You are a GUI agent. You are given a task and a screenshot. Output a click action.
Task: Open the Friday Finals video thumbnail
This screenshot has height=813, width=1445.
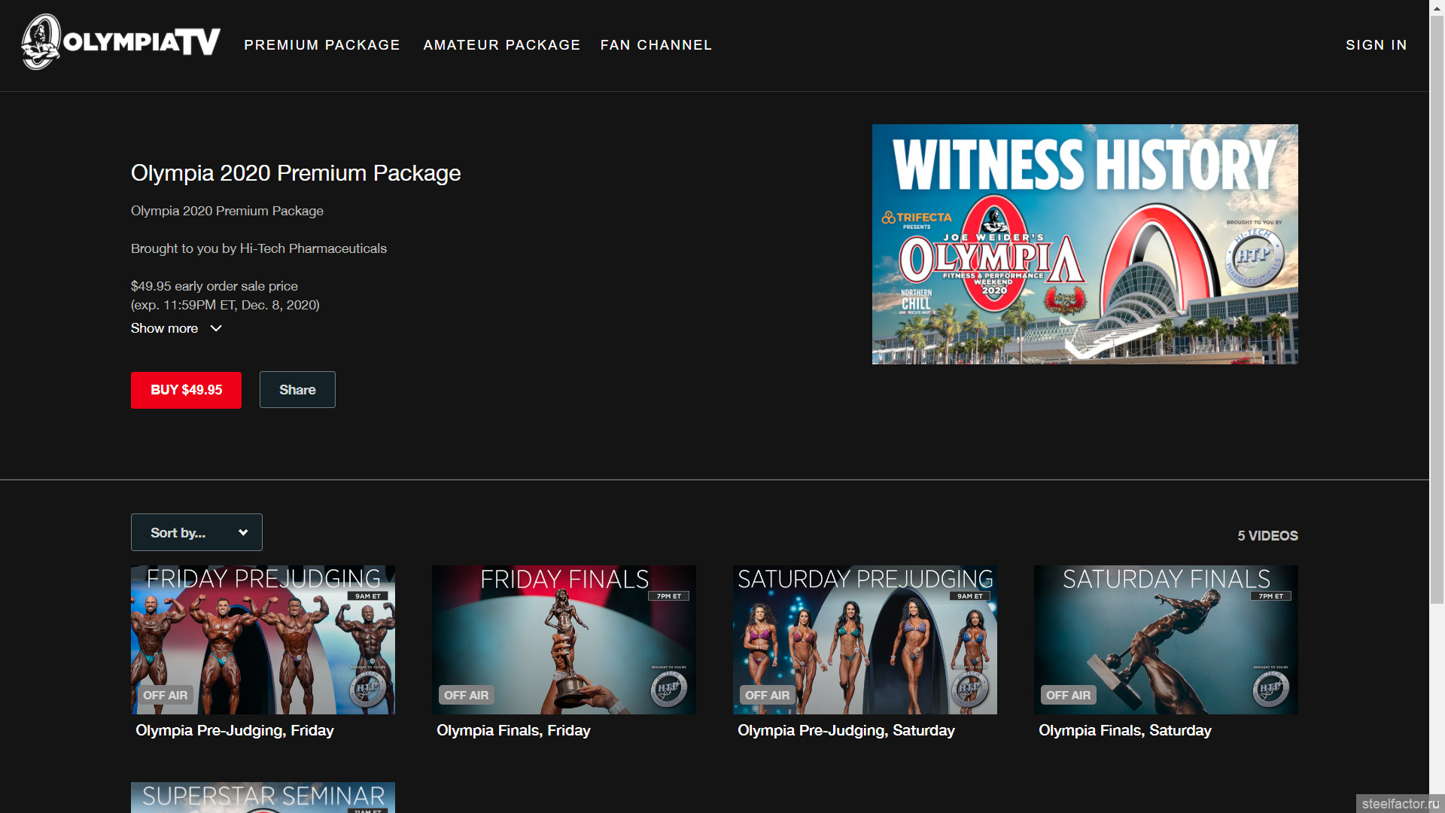pyautogui.click(x=564, y=640)
